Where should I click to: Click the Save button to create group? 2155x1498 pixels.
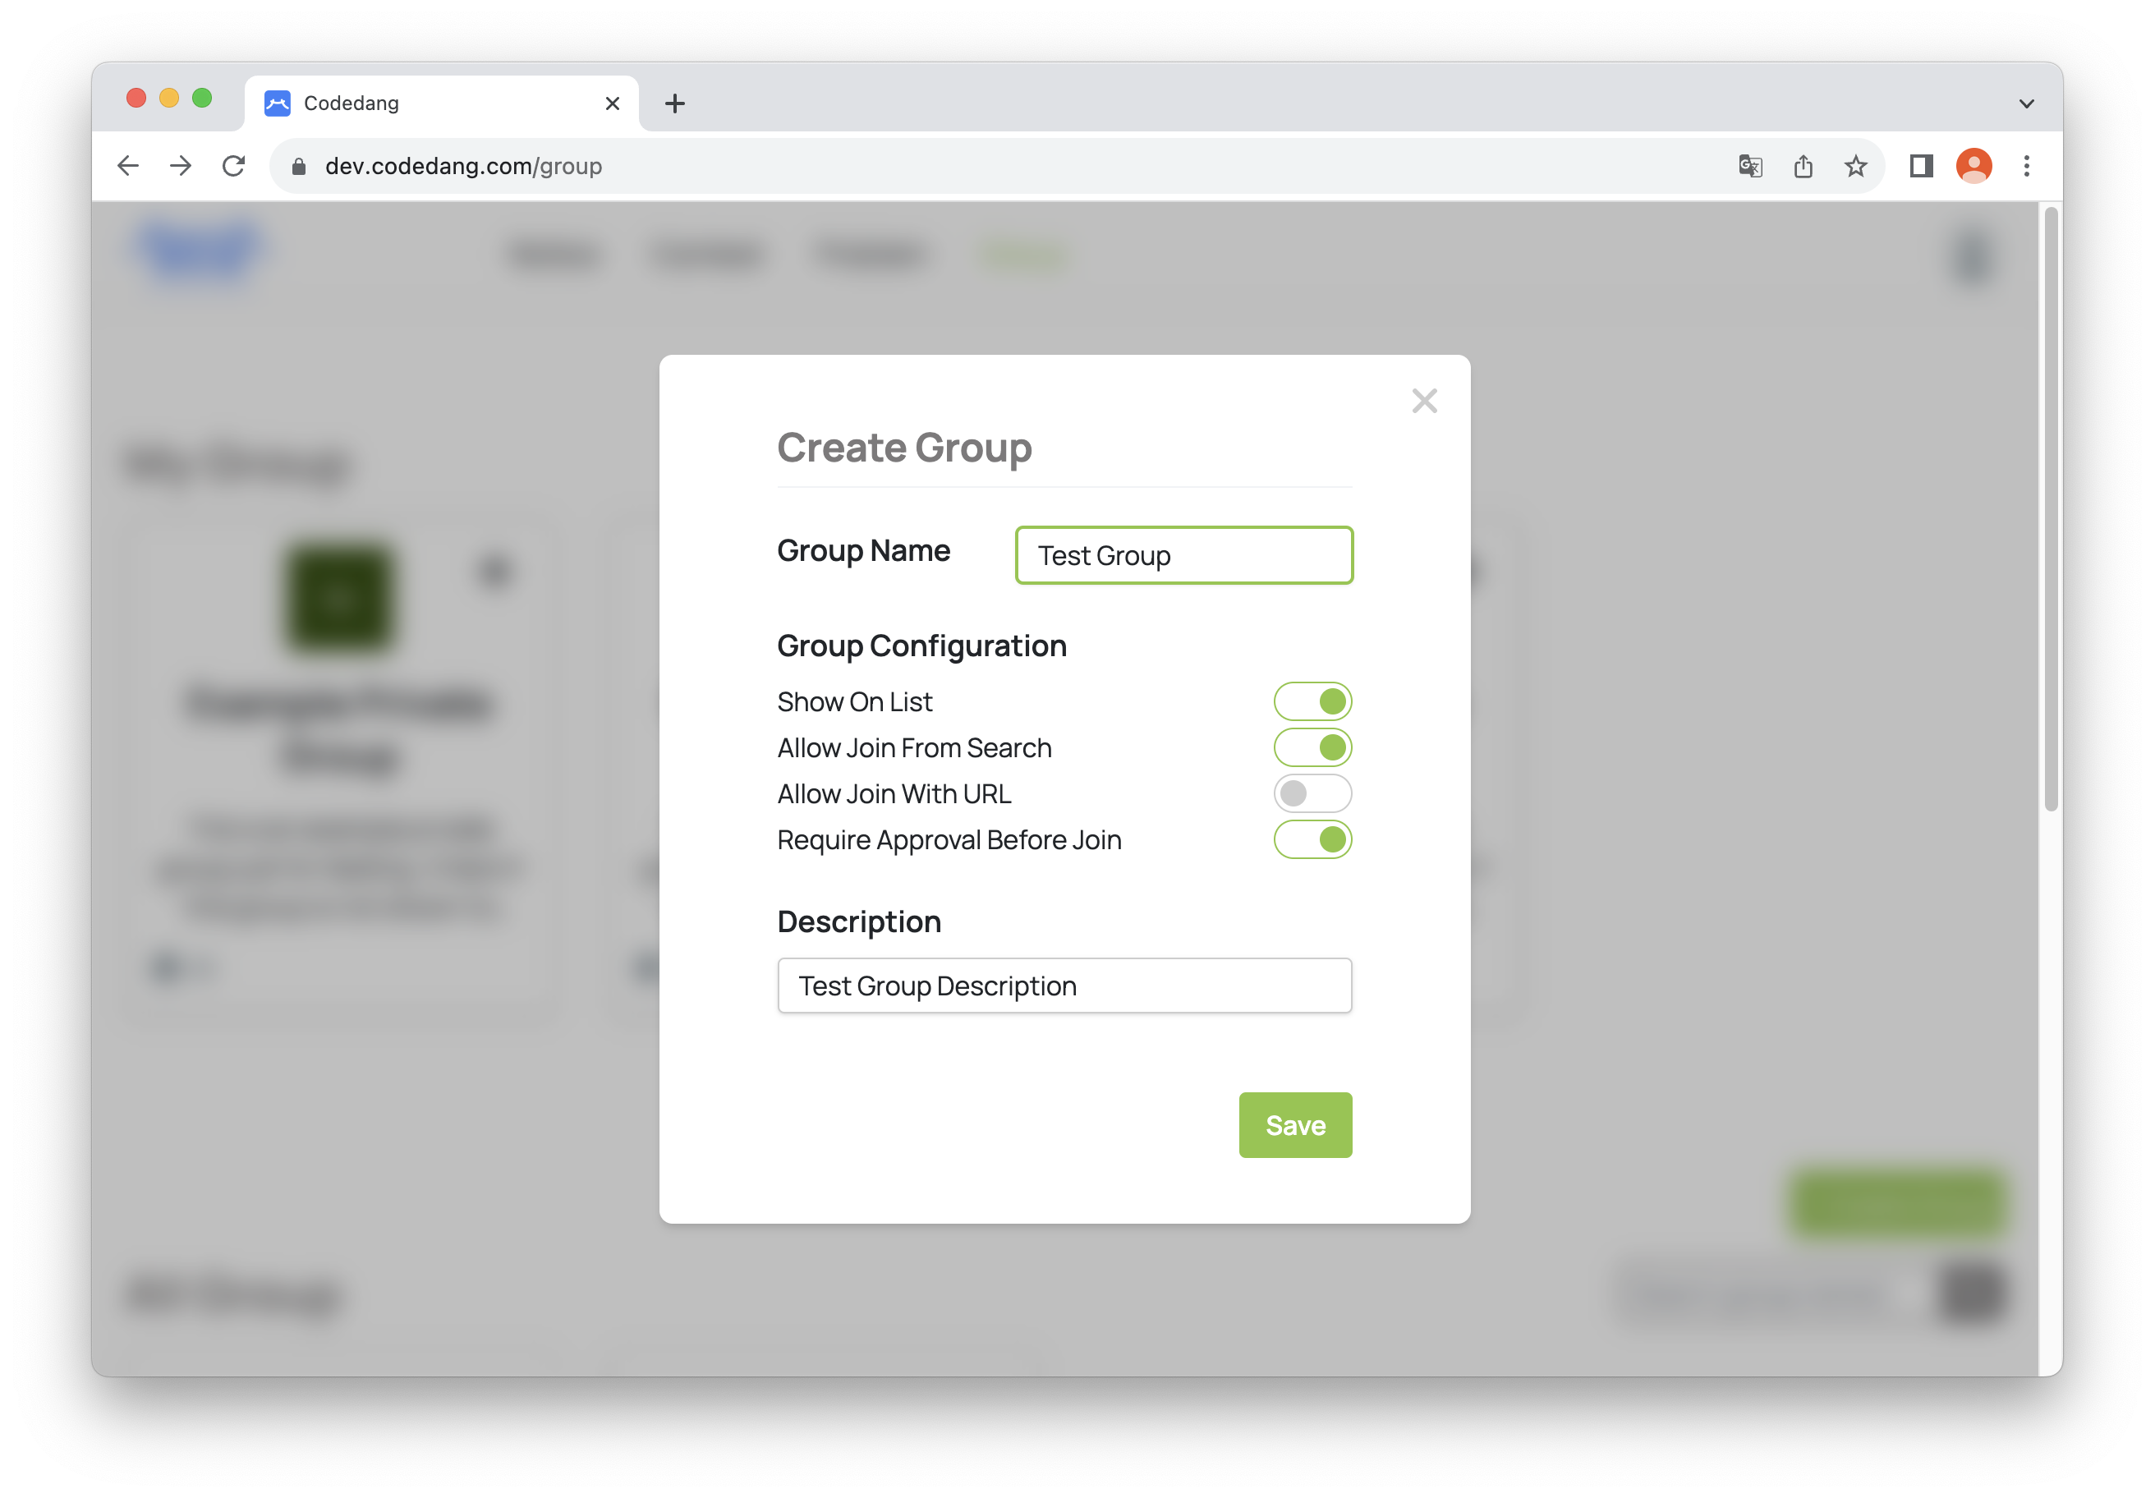1295,1124
